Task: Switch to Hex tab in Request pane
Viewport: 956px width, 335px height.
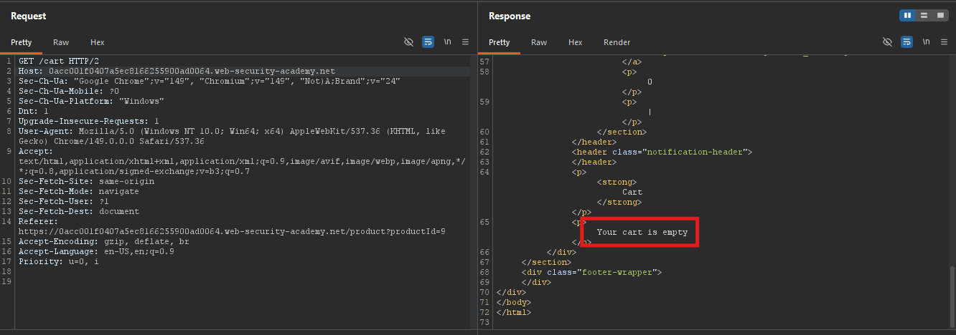Action: 98,42
